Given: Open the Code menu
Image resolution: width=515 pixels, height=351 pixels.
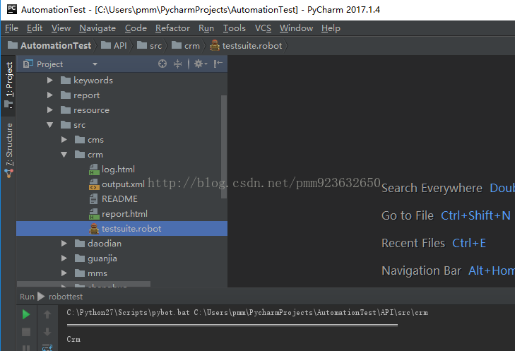Looking at the screenshot, I should (x=136, y=28).
